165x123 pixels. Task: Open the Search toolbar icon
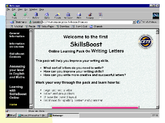[x=57, y=15]
